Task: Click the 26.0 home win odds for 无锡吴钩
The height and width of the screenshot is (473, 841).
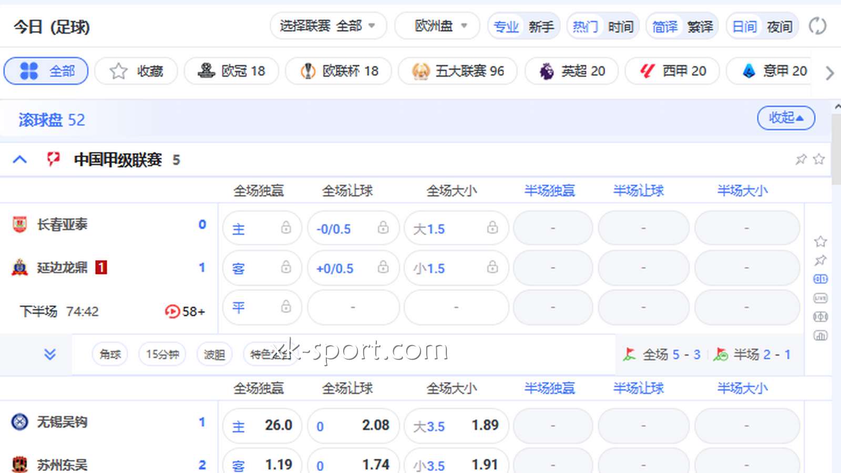Action: pyautogui.click(x=262, y=425)
